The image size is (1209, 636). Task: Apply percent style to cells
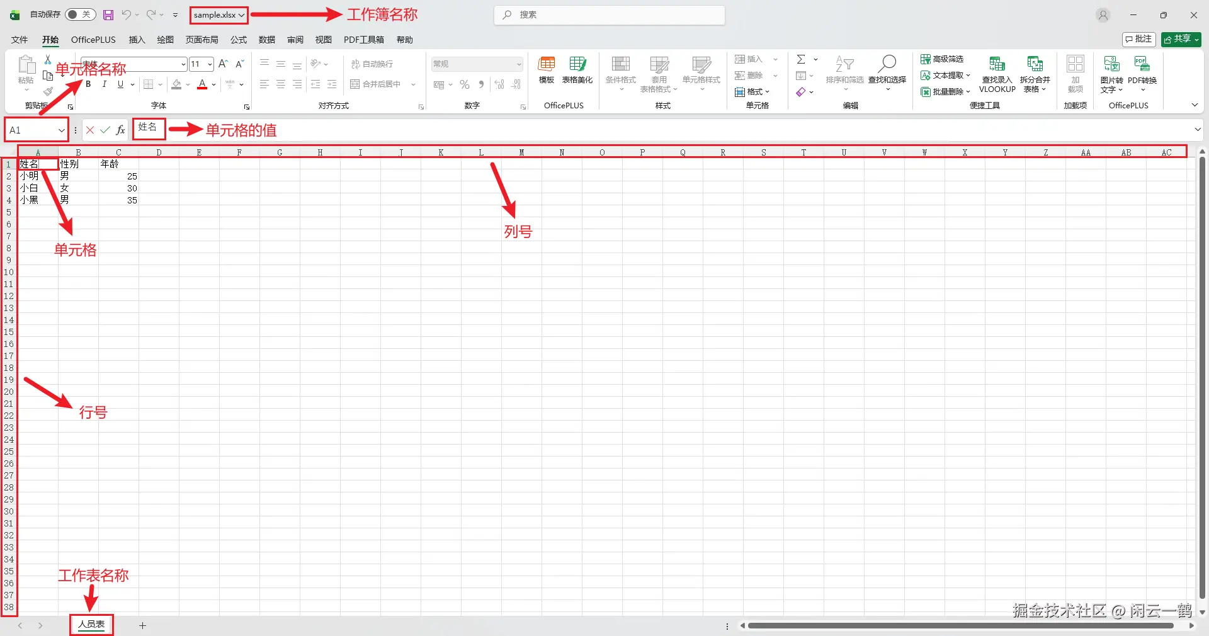point(465,84)
